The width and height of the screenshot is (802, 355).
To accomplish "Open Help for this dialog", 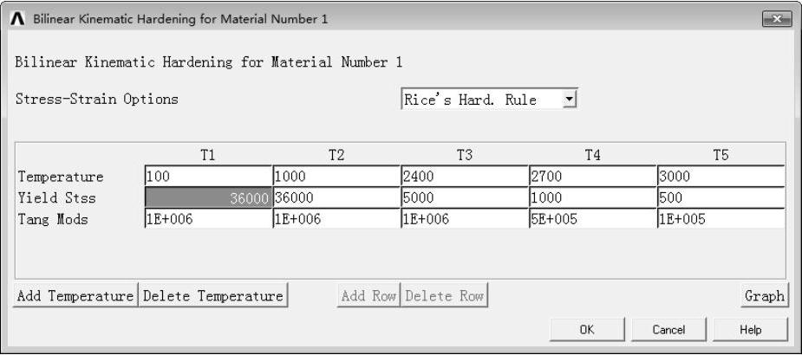I will click(x=750, y=330).
